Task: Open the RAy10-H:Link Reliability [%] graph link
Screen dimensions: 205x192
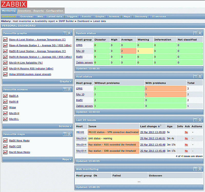Action: click(x=26, y=63)
